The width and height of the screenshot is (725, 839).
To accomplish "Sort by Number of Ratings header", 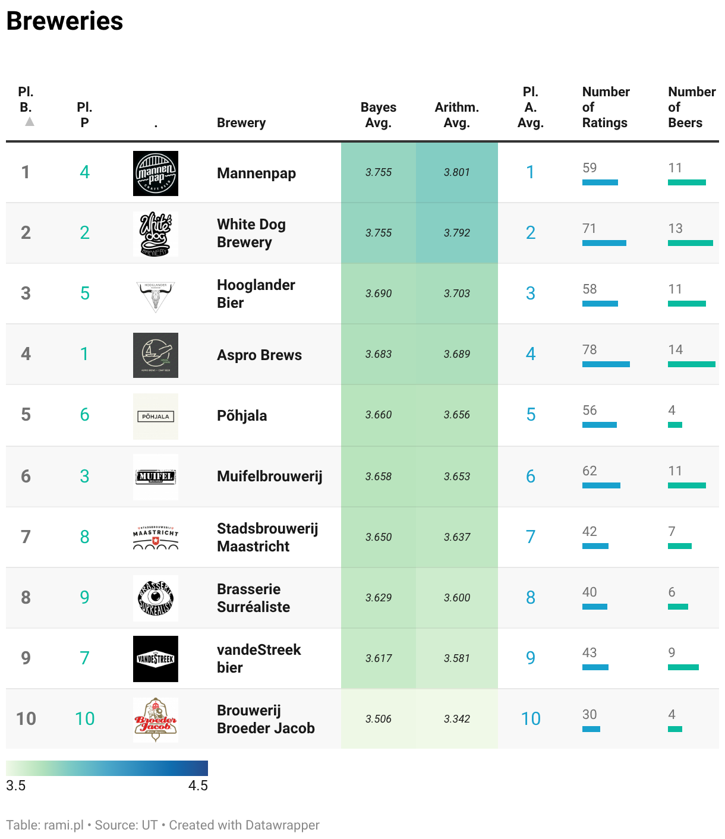I will pyautogui.click(x=606, y=107).
